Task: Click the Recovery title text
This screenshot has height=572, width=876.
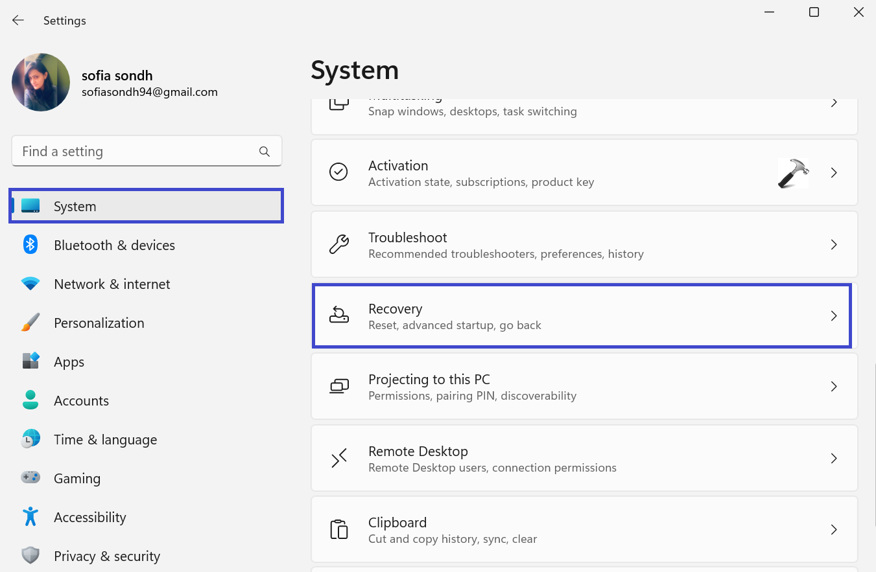Action: point(395,308)
